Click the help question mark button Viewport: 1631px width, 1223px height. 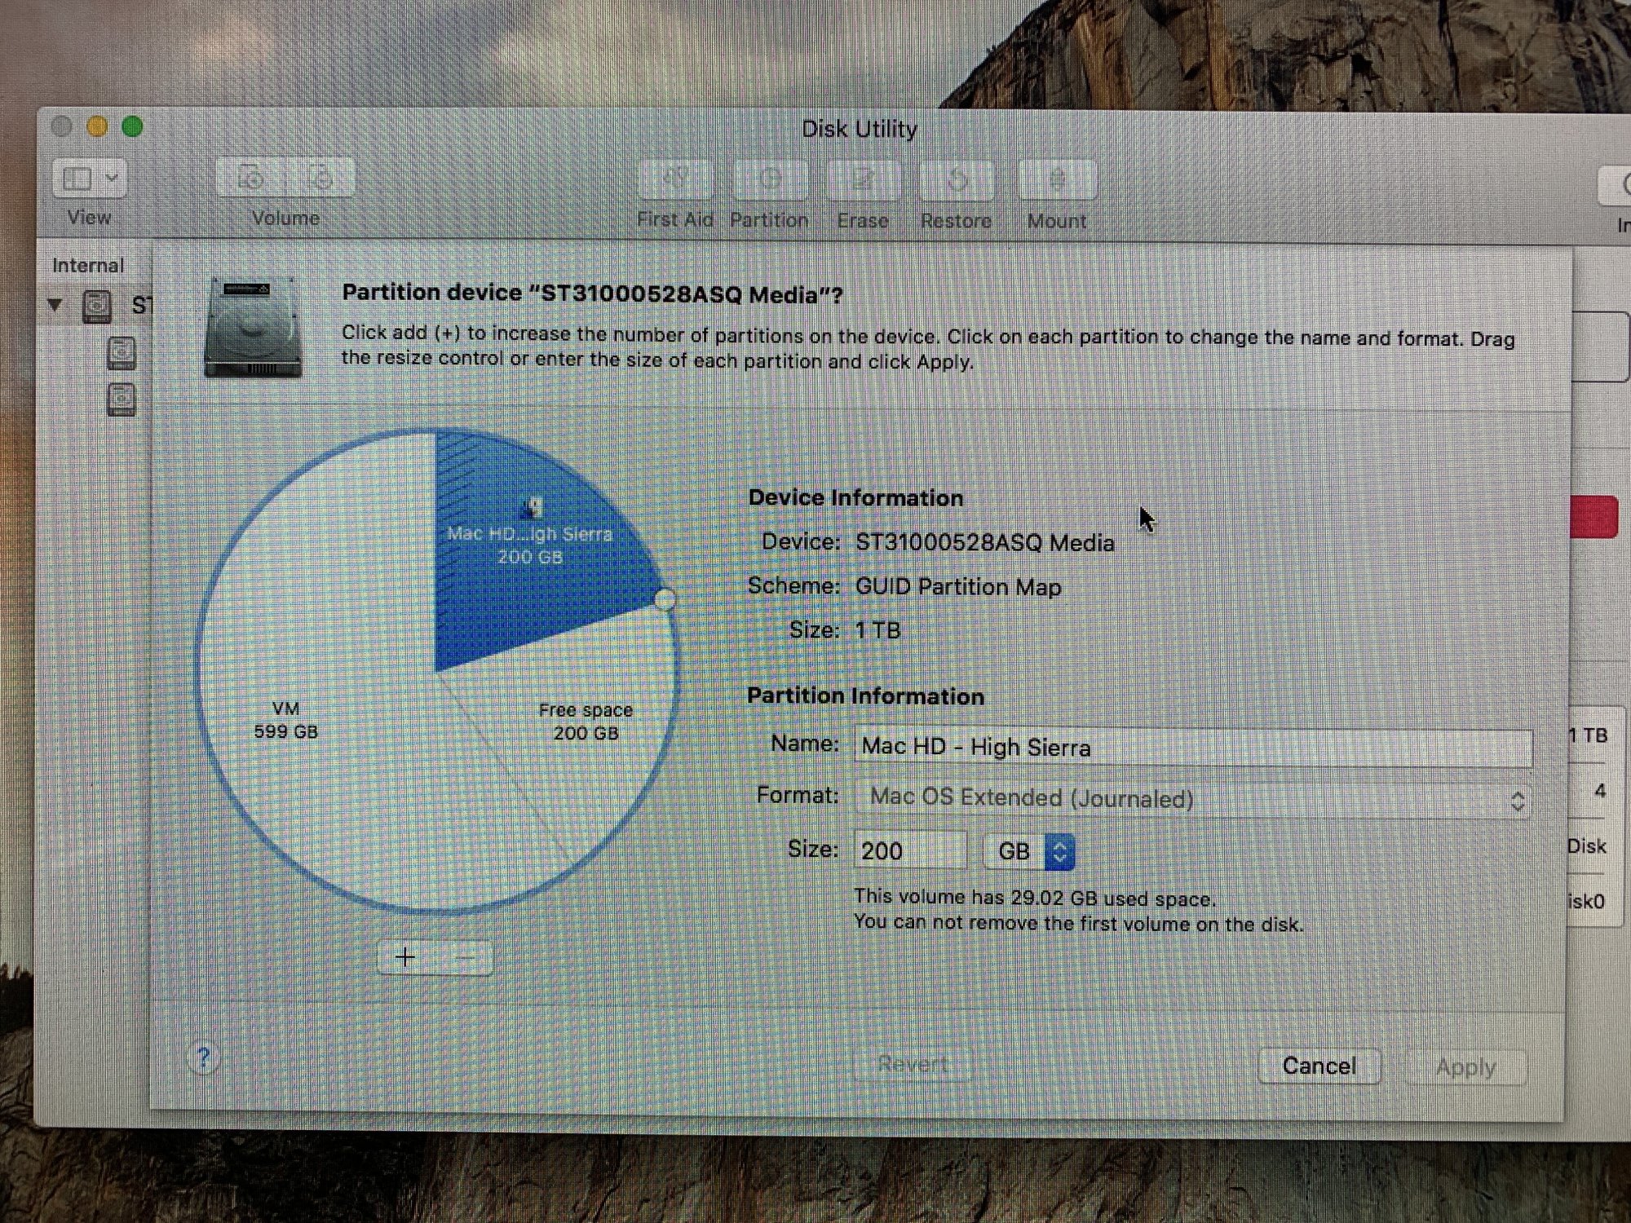point(204,1058)
